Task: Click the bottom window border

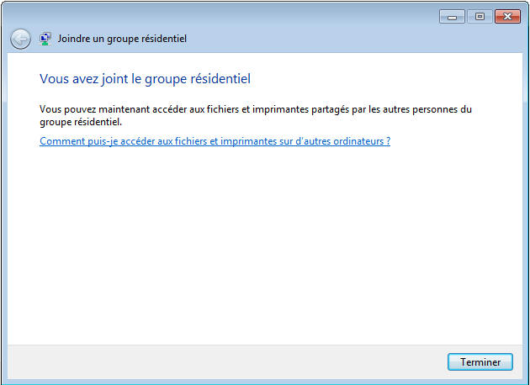Action: [x=264, y=381]
